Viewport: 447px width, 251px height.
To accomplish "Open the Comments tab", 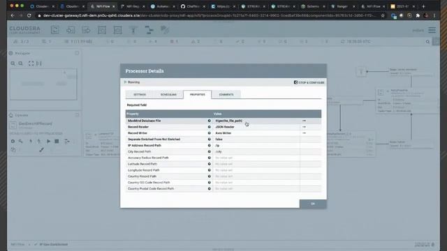I will click(226, 95).
